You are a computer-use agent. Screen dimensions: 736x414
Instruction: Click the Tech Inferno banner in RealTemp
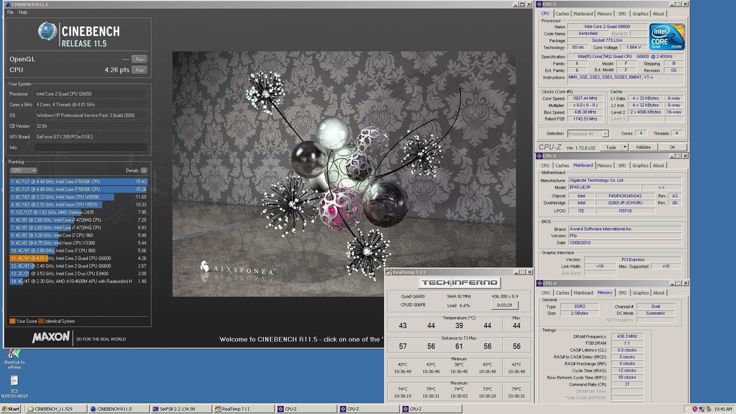point(459,283)
